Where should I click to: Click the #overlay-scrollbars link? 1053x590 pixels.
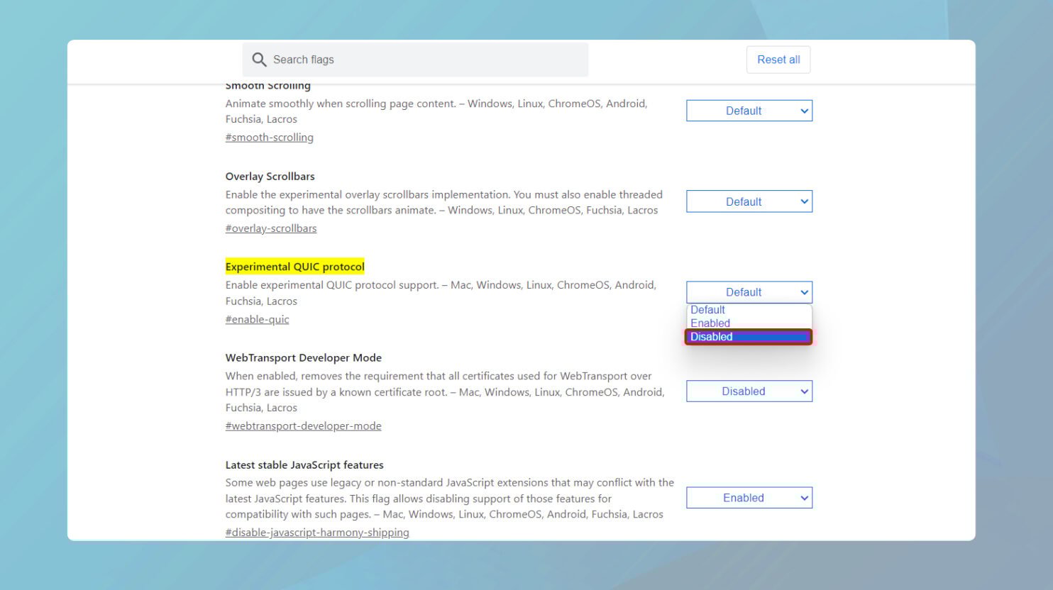[271, 228]
